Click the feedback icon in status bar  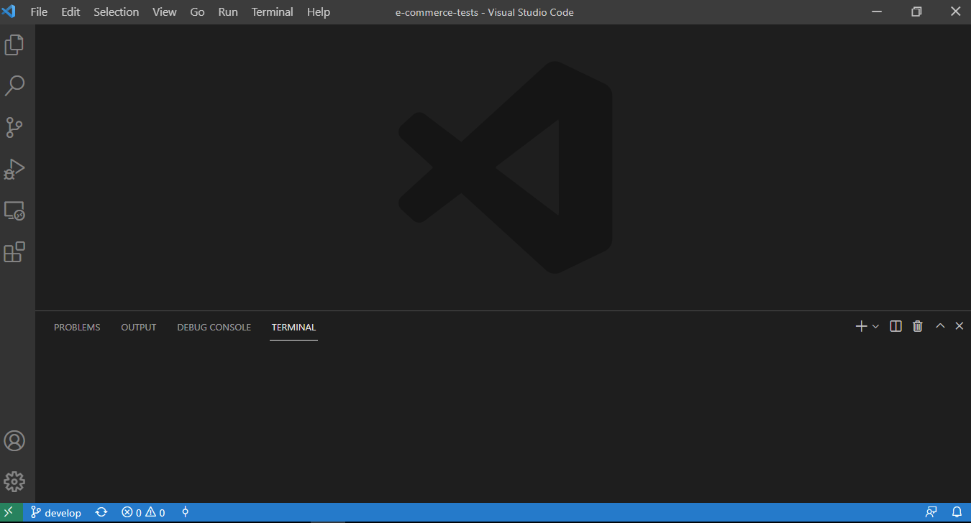(931, 513)
